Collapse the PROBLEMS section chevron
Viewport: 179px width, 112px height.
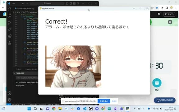(x=14, y=73)
